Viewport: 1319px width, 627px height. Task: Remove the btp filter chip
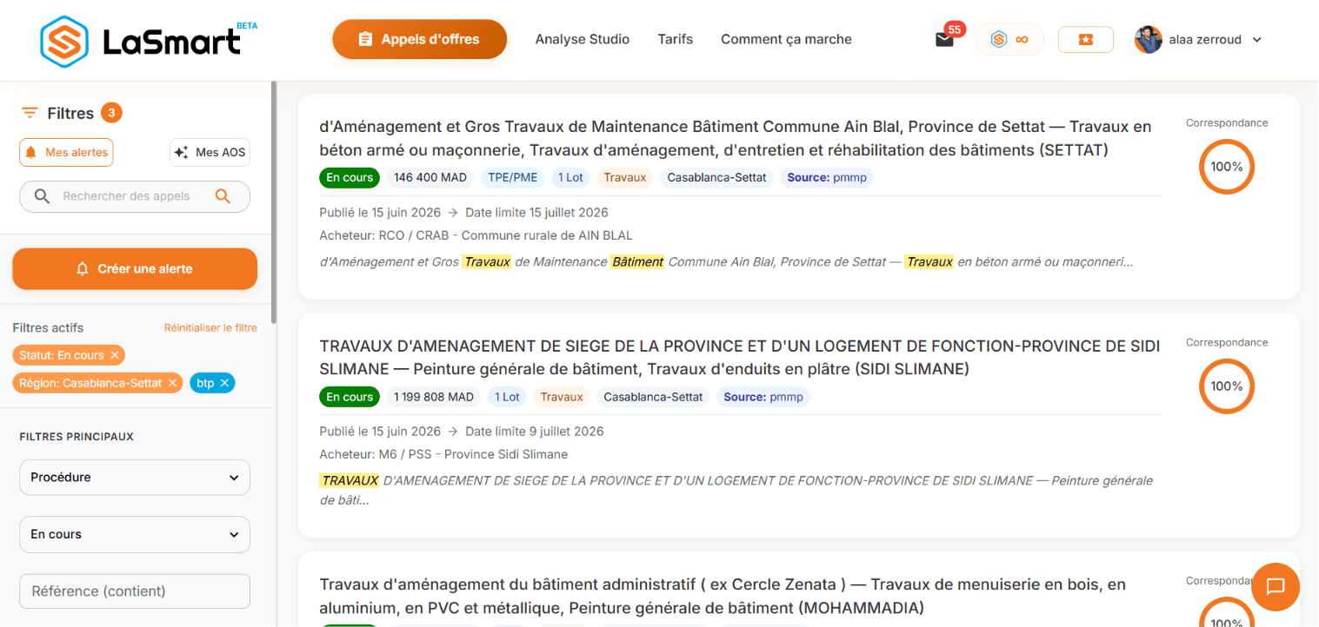point(224,383)
